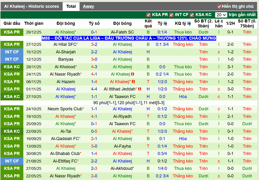Toggle the INT CF league checkbox
This screenshot has width=259, height=180.
click(171, 15)
